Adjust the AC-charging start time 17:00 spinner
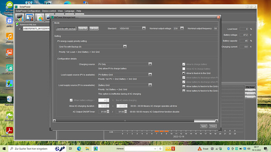Viewport: 271px width, 152px height. (108, 106)
